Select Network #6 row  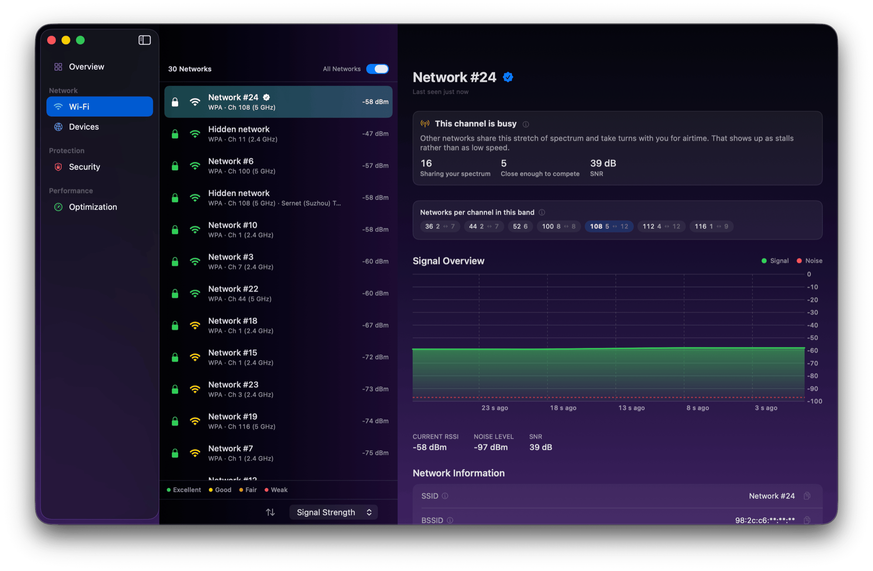(278, 166)
